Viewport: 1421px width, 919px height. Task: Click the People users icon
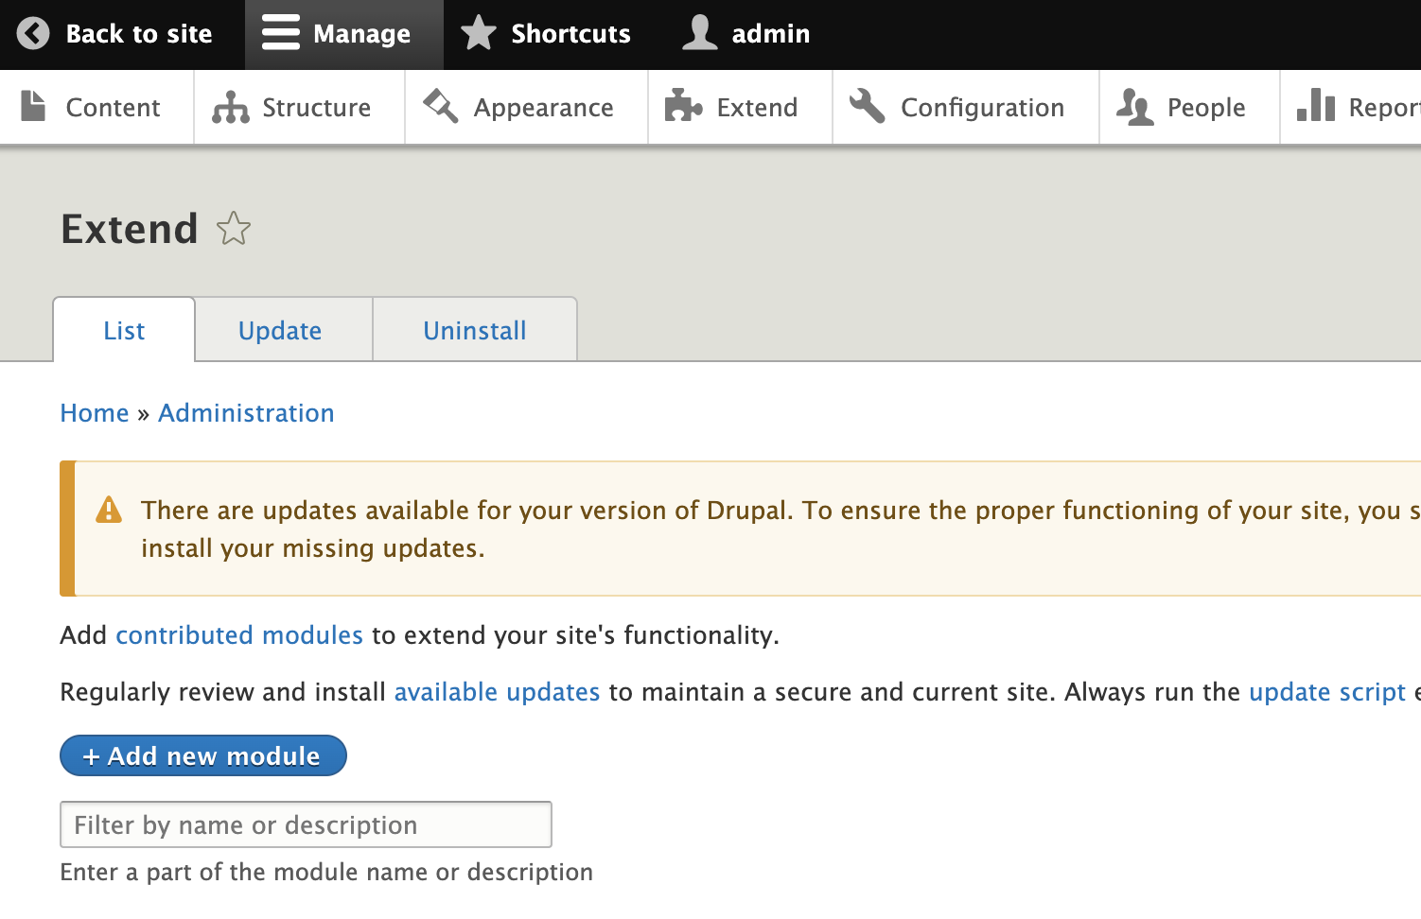[x=1134, y=108]
